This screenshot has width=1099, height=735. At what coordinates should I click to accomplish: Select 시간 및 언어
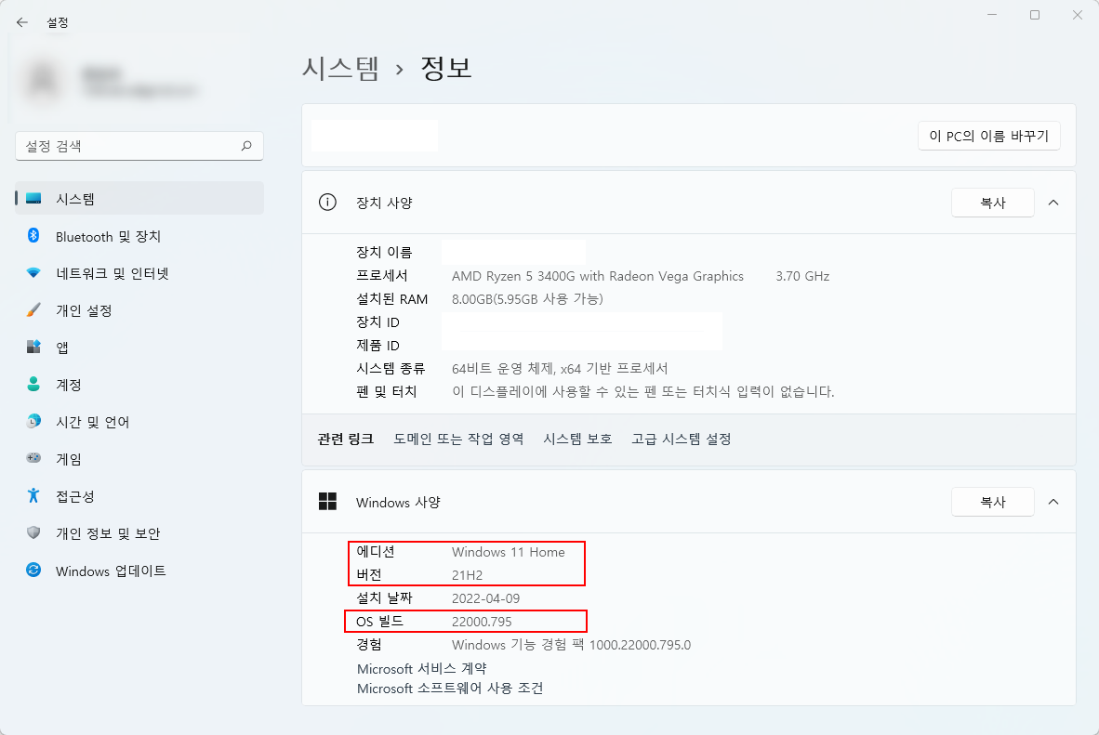point(139,422)
